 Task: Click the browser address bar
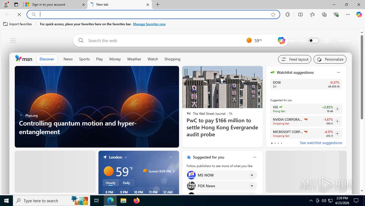pyautogui.click(x=153, y=14)
